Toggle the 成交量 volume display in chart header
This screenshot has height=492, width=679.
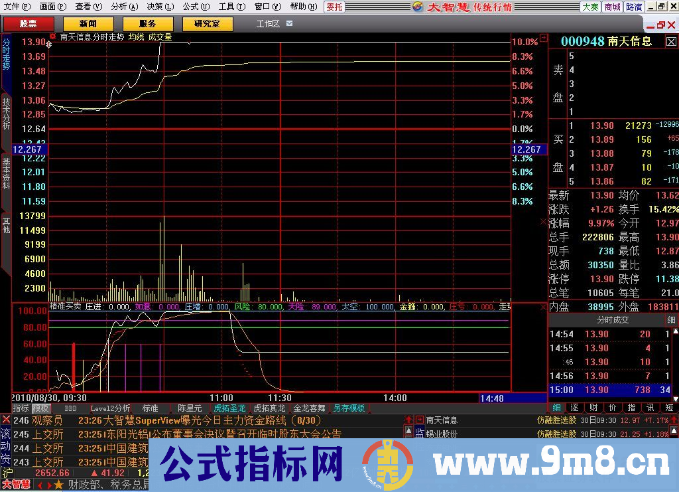click(x=160, y=37)
